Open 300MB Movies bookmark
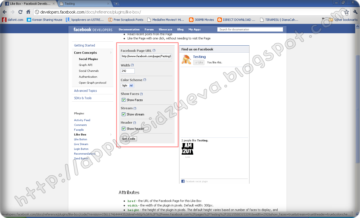The image size is (360, 218). [x=202, y=20]
